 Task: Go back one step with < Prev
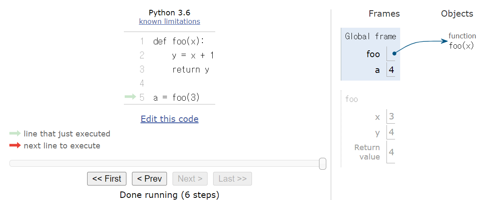click(x=149, y=179)
